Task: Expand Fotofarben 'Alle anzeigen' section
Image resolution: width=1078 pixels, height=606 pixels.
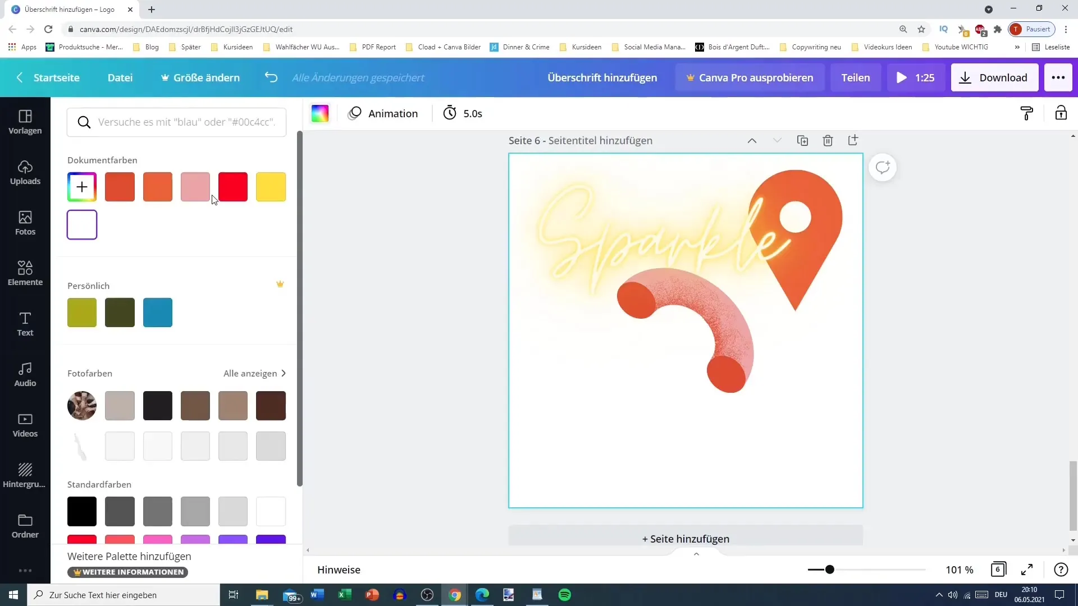Action: point(254,373)
